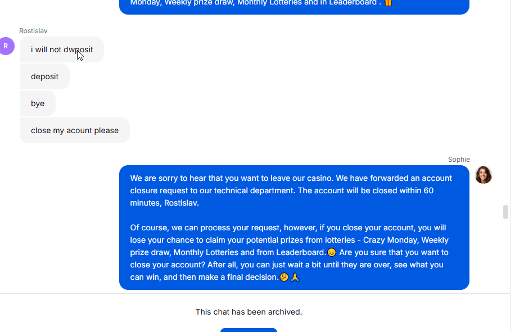Screen dimensions: 515x332
Task: Click the Rostislav sender name label
Action: (33, 31)
